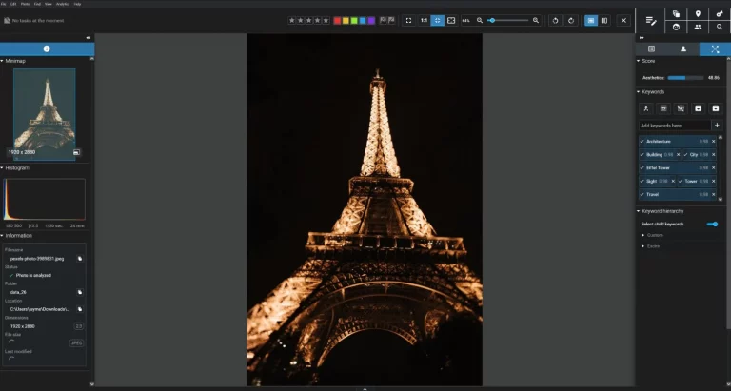Click the zoom-in magnifier icon
The height and width of the screenshot is (391, 731).
pos(536,20)
